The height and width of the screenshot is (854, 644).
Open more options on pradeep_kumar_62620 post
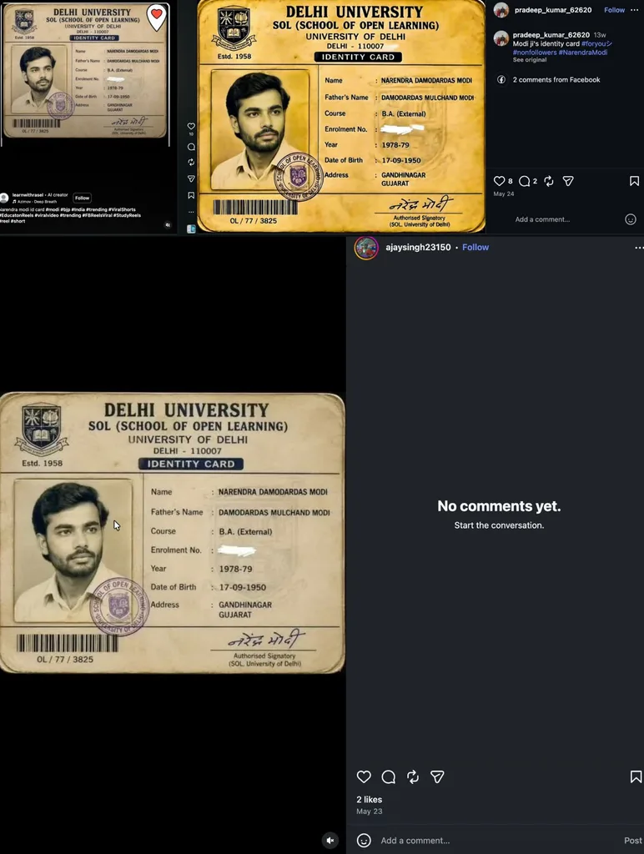pyautogui.click(x=635, y=10)
